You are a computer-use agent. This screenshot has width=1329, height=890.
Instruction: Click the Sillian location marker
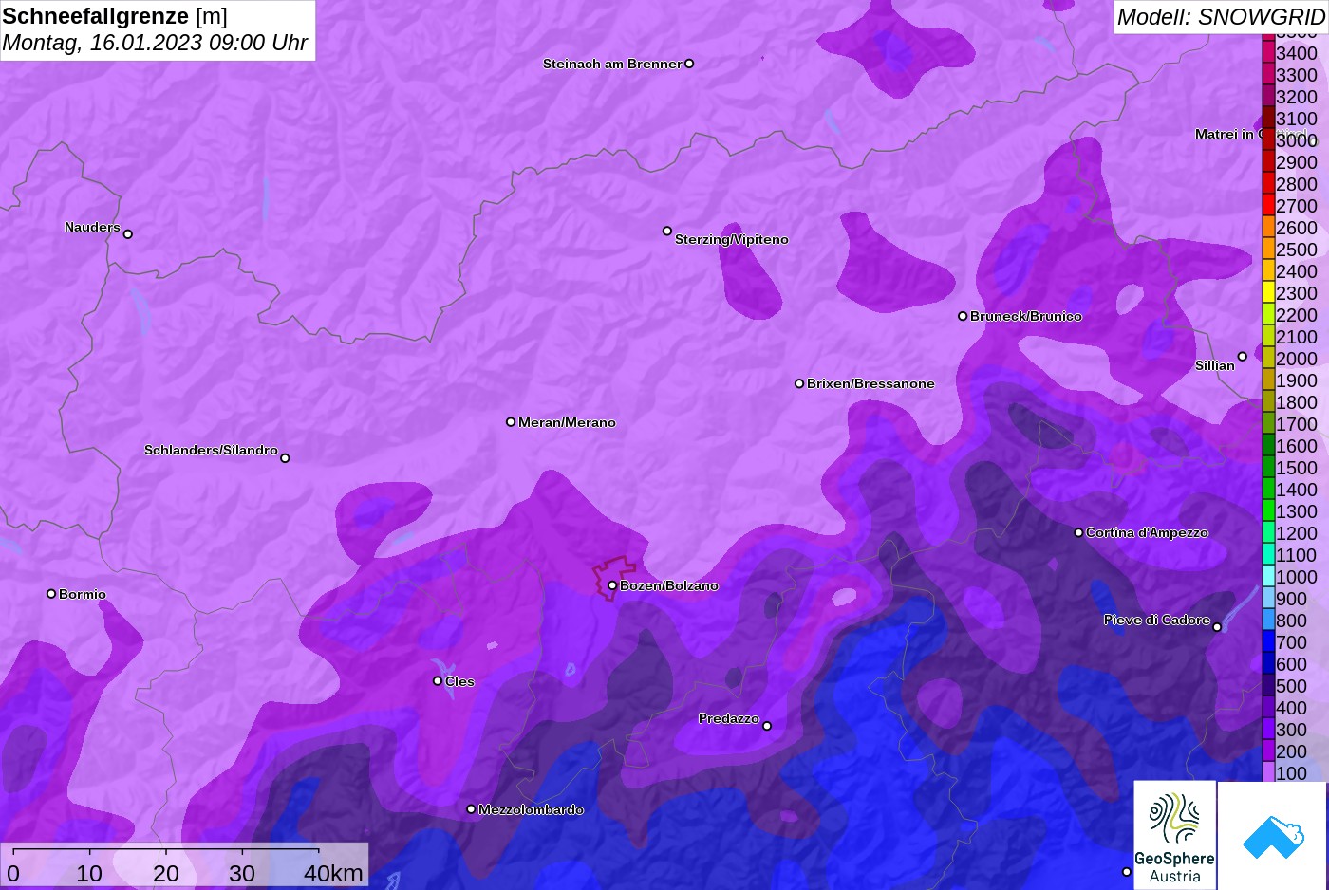[x=1243, y=357]
